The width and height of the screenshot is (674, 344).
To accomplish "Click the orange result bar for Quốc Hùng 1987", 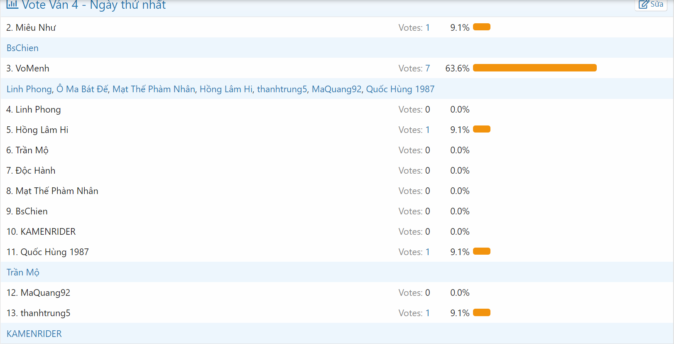I will click(x=482, y=252).
